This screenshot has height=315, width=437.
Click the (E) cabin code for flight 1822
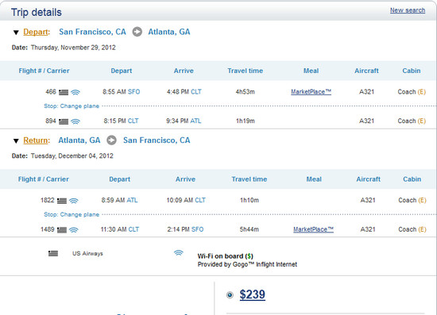click(422, 201)
